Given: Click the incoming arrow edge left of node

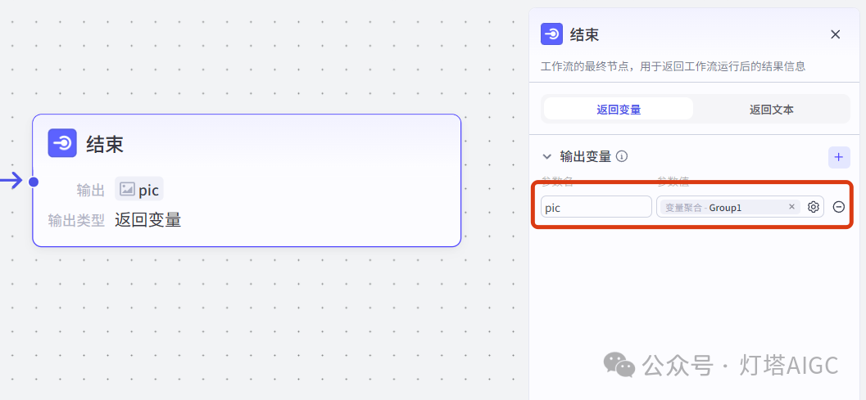Looking at the screenshot, I should pos(11,181).
